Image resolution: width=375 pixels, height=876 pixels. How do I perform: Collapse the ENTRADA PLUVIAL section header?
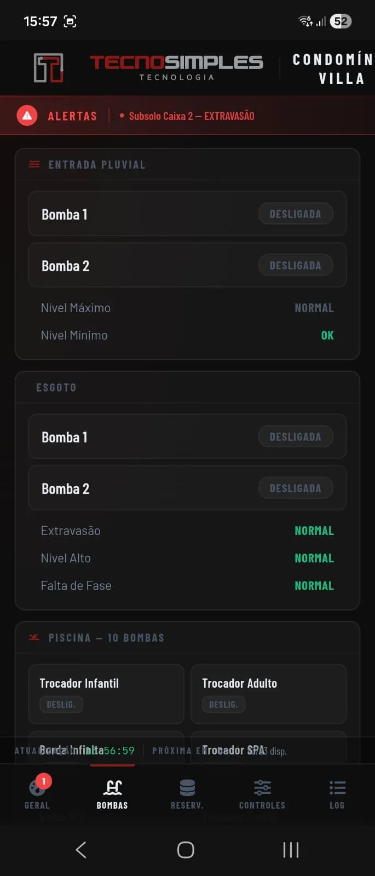pyautogui.click(x=187, y=164)
